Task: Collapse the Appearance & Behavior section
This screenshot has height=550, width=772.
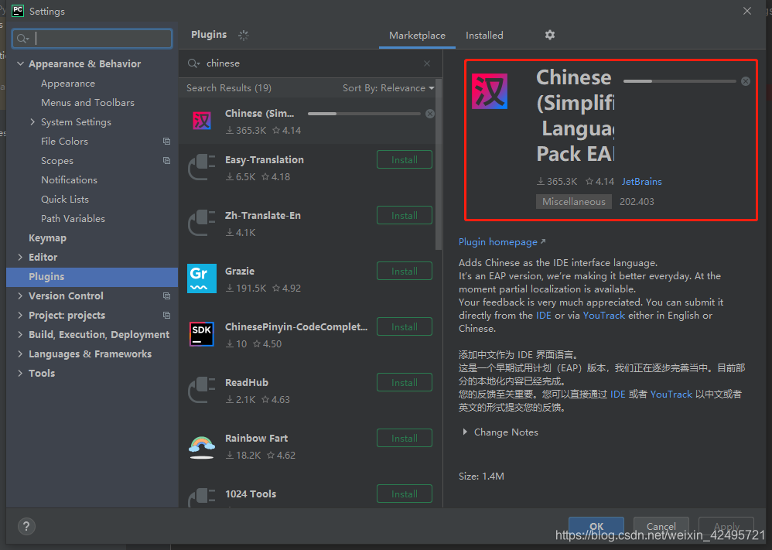Action: click(21, 63)
